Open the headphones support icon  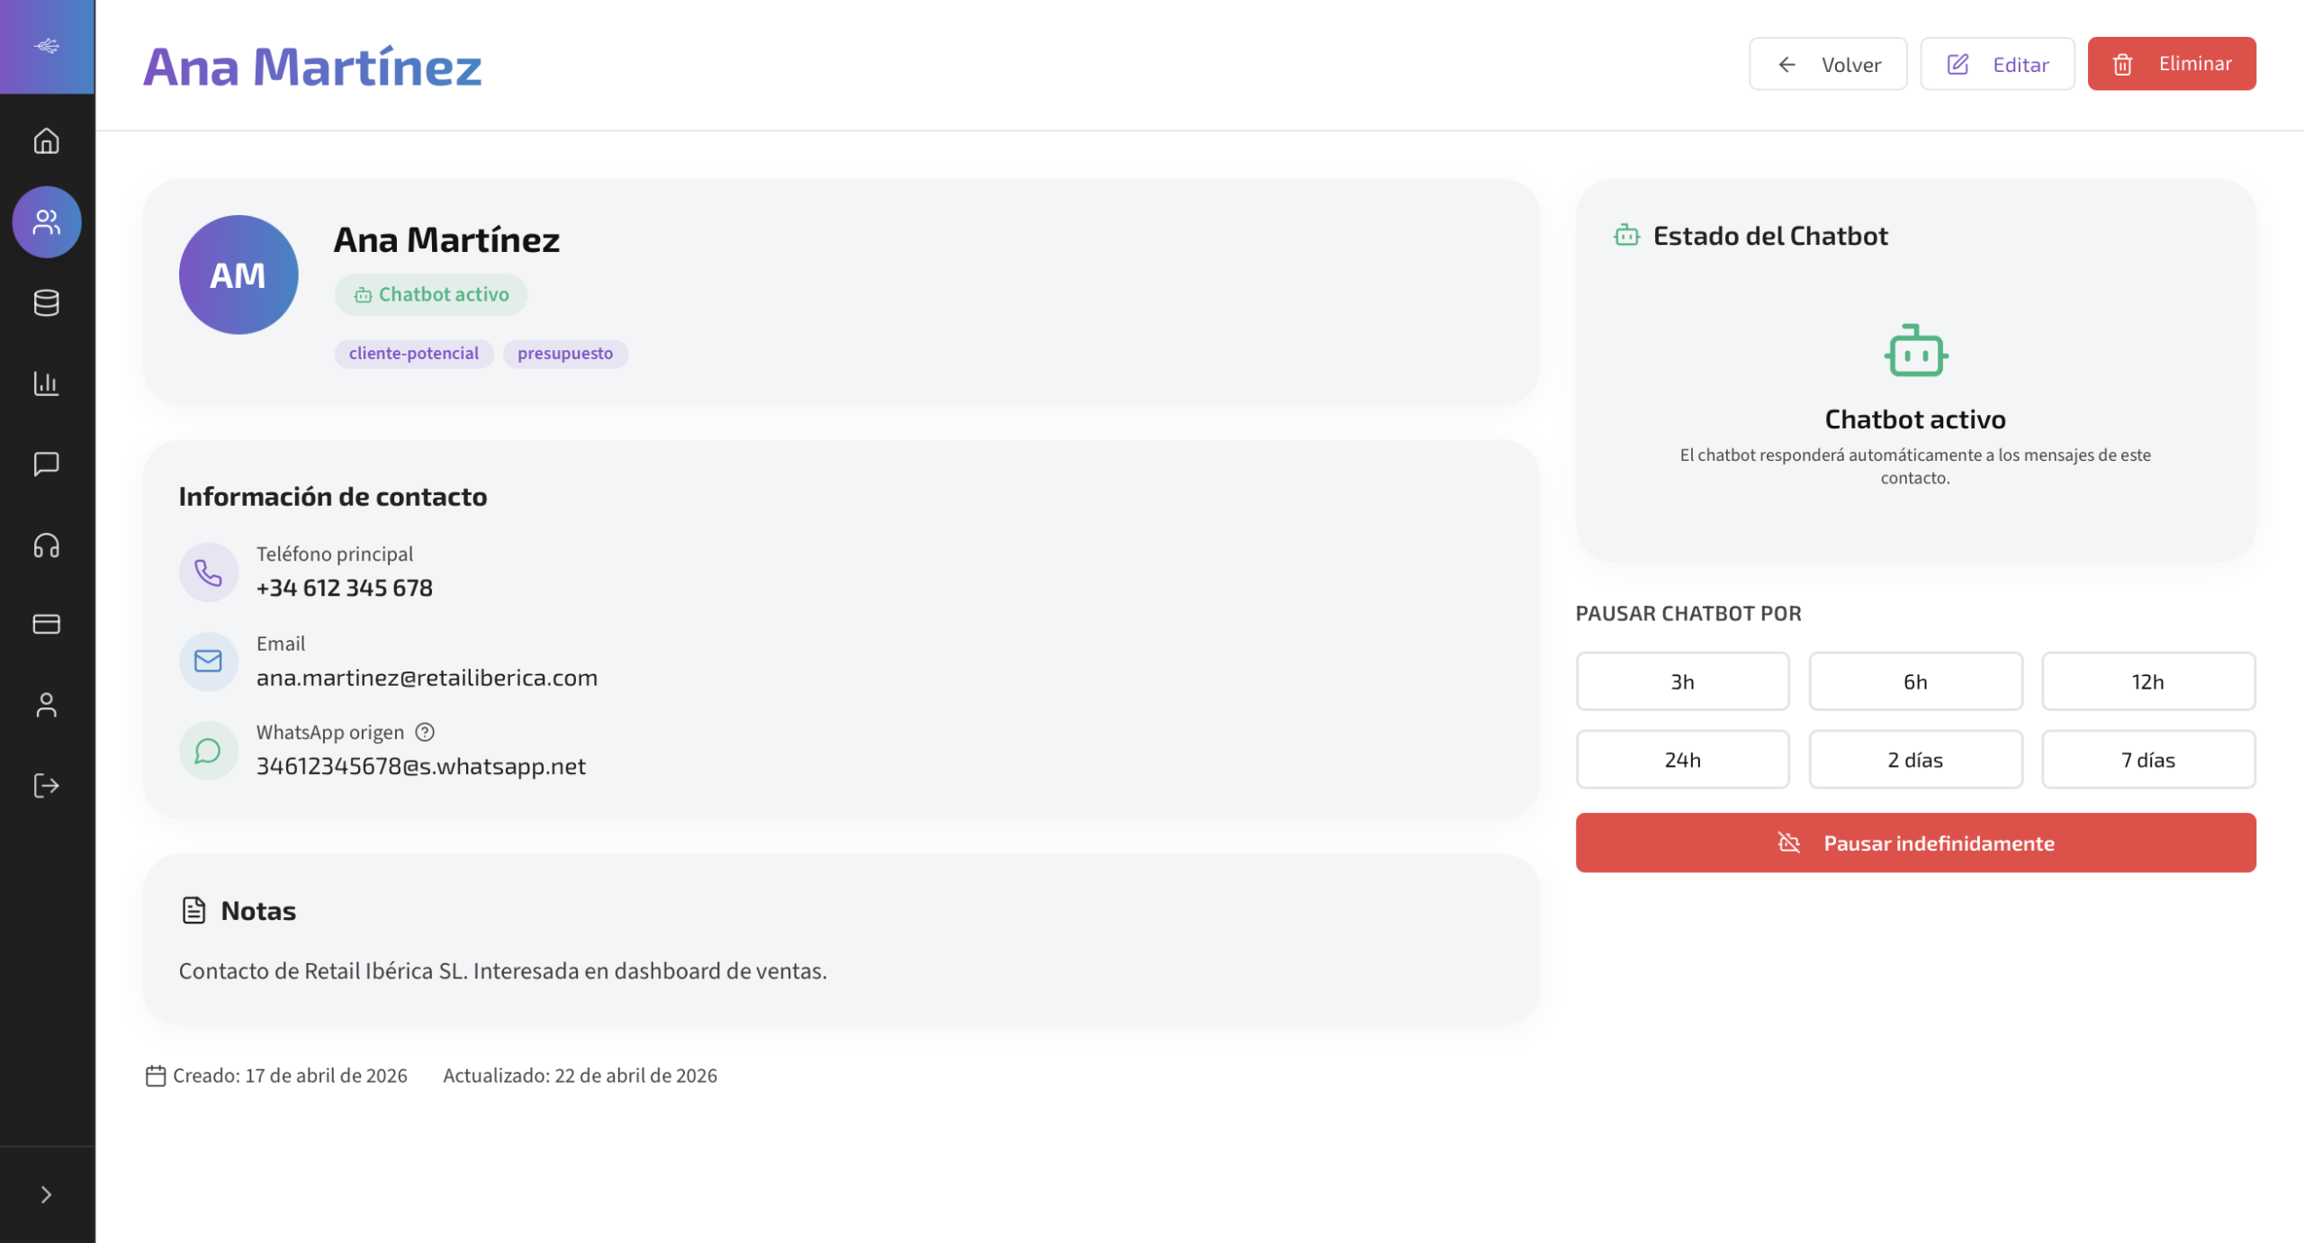pos(47,545)
